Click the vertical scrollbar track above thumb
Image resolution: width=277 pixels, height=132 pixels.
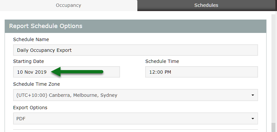pyautogui.click(x=273, y=65)
